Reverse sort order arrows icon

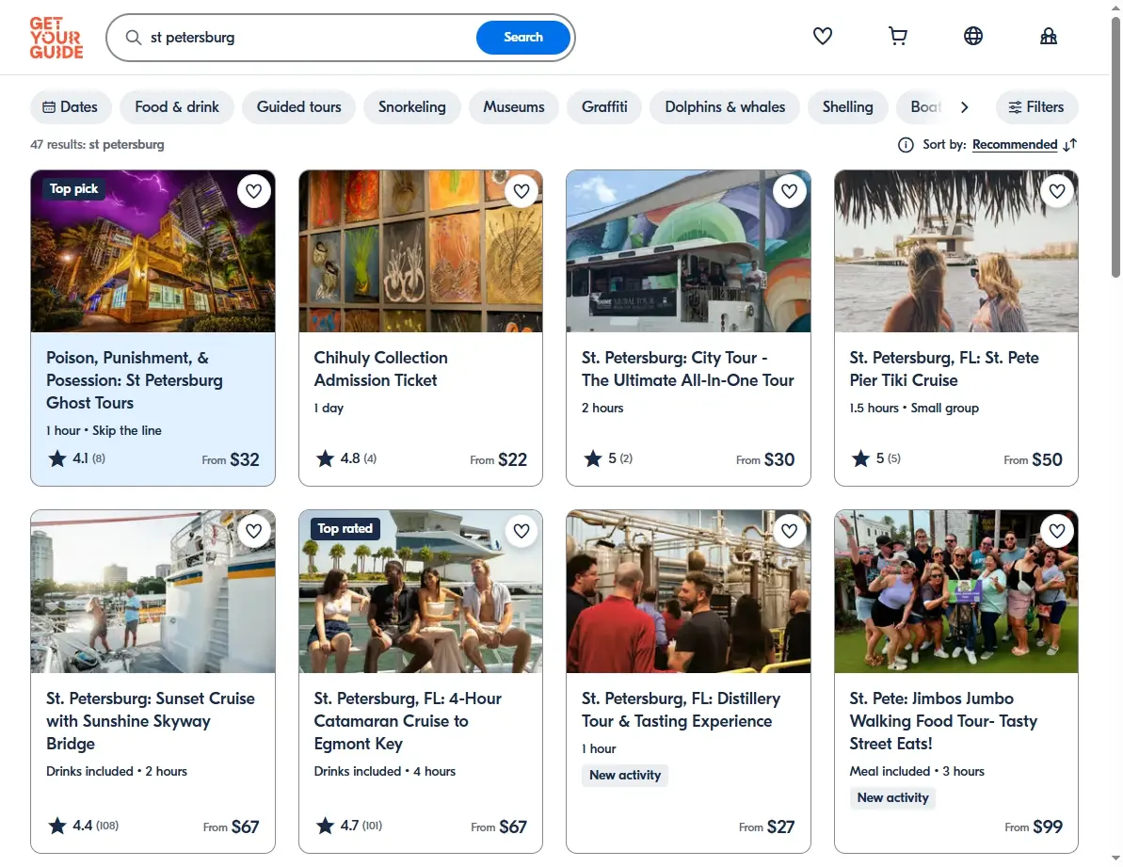pos(1070,145)
